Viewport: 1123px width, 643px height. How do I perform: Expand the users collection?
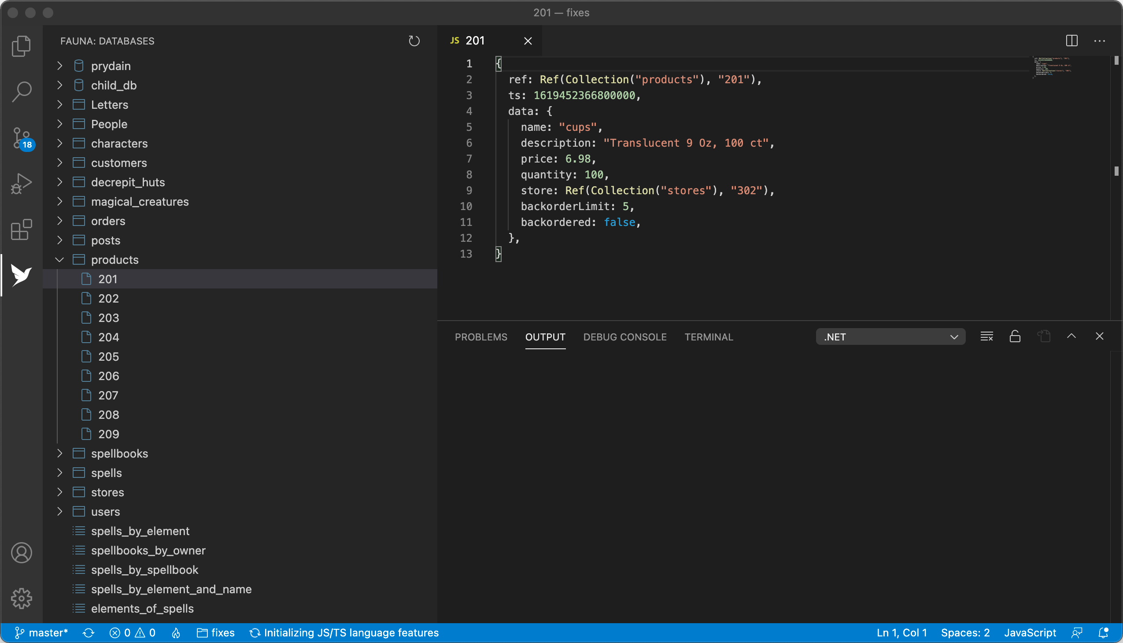(x=61, y=511)
